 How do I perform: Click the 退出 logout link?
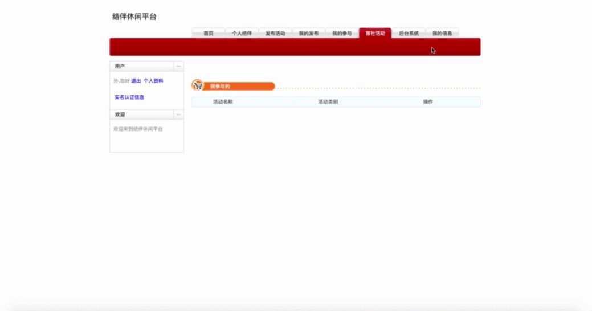[x=136, y=81]
